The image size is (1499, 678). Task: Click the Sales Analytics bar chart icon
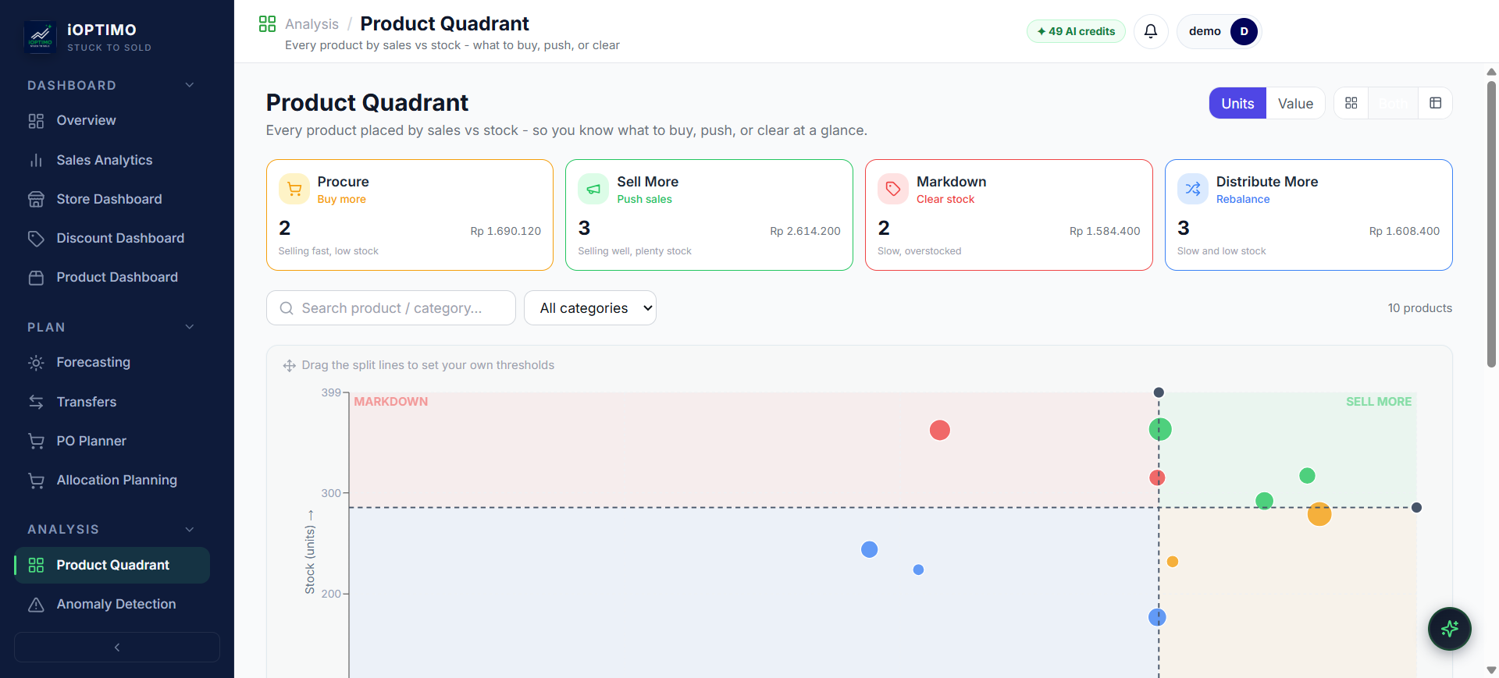[x=36, y=160]
